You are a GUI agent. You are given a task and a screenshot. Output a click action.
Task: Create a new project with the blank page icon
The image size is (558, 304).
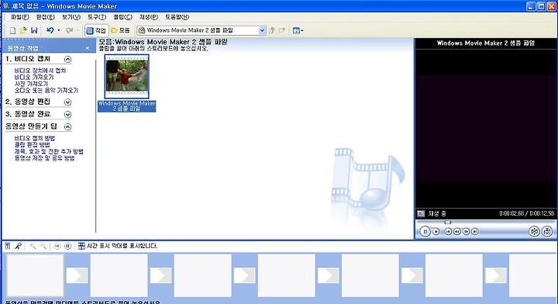click(x=13, y=30)
